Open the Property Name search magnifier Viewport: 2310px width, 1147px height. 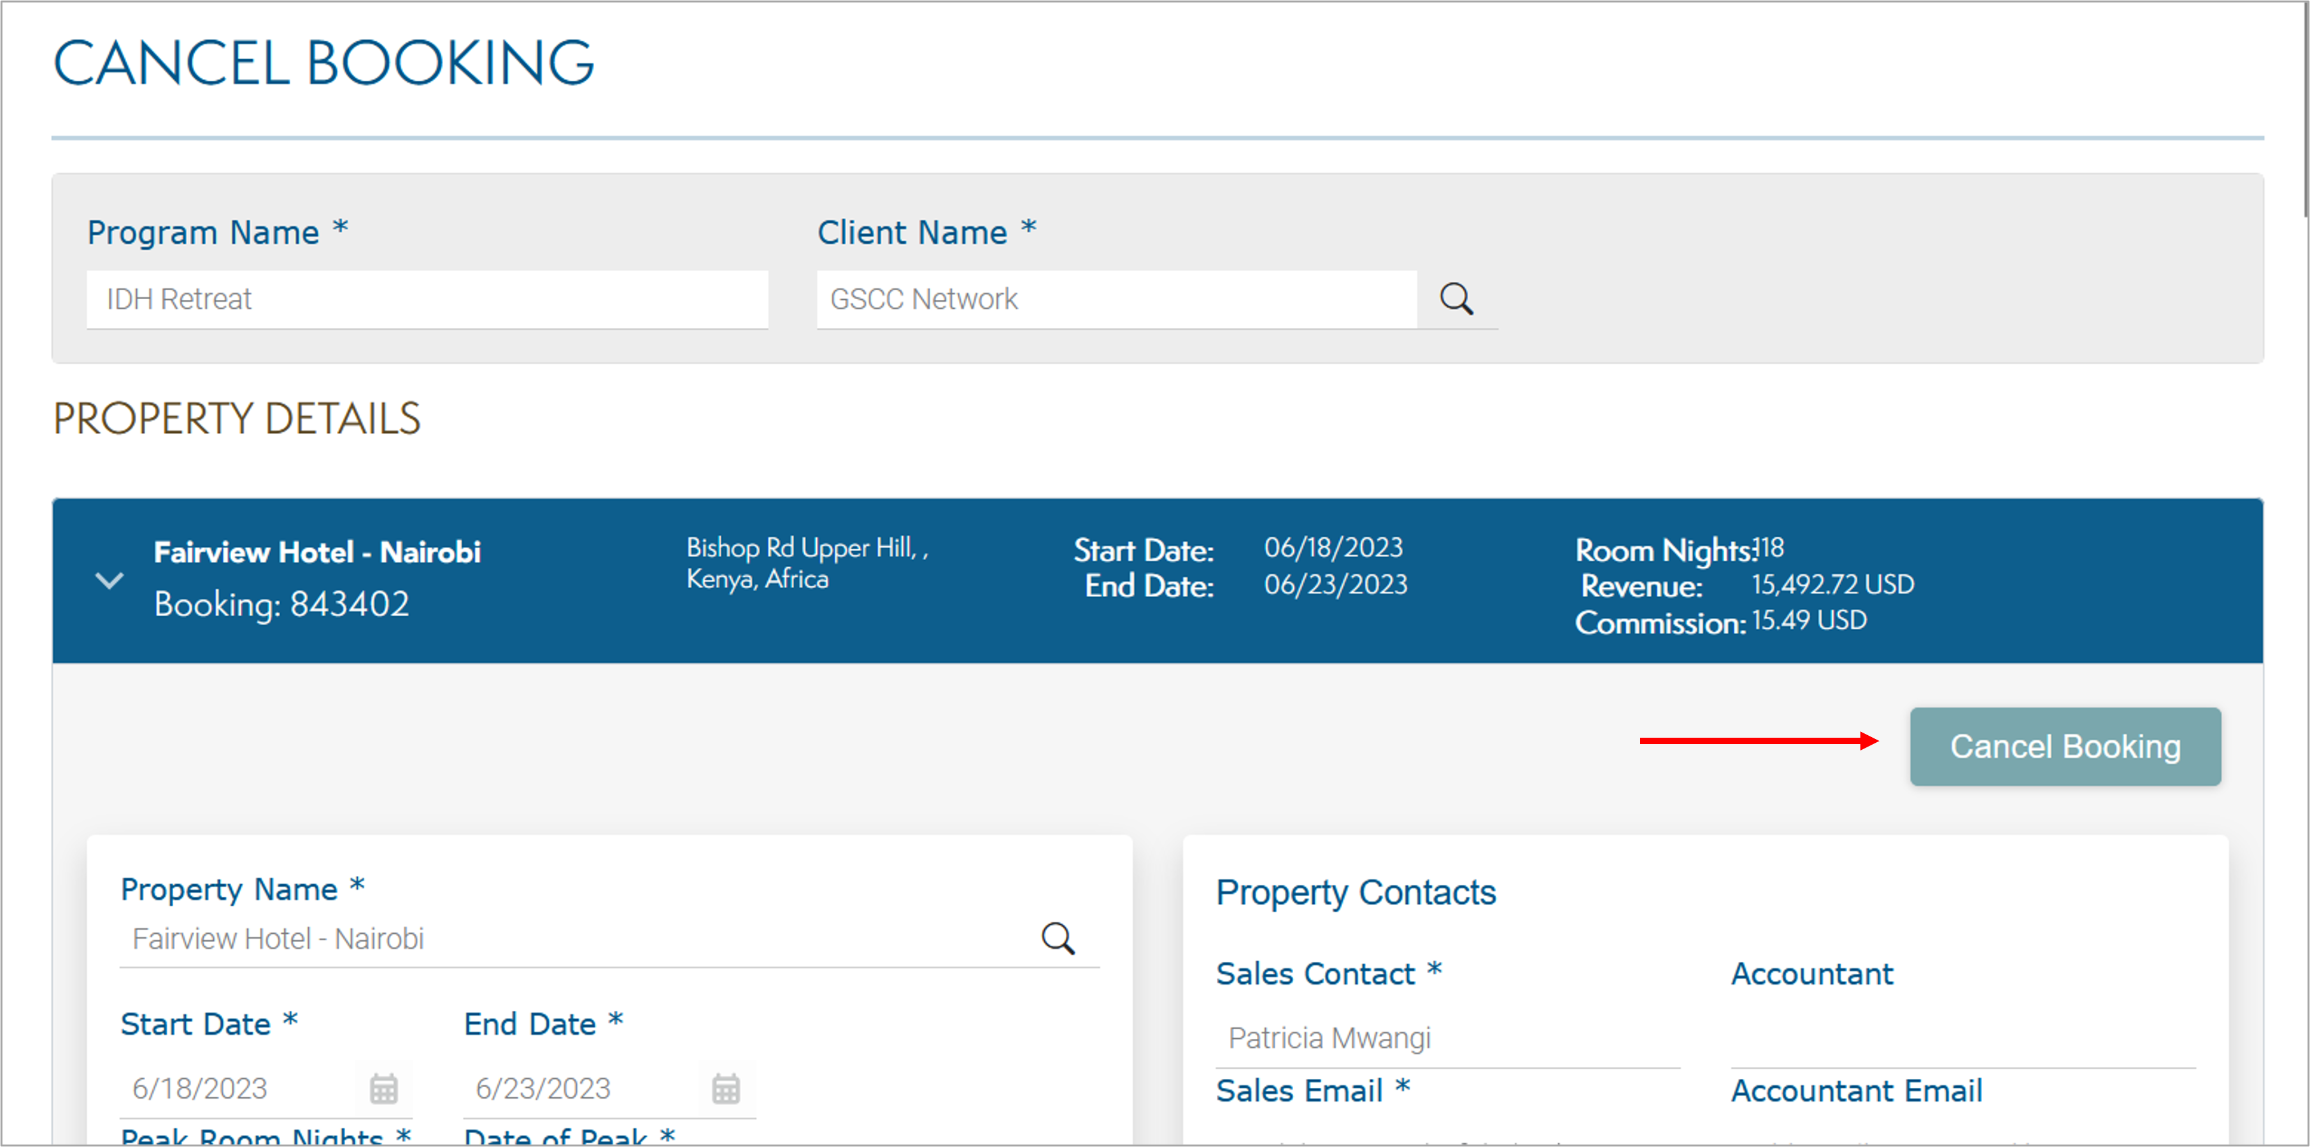(x=1058, y=939)
